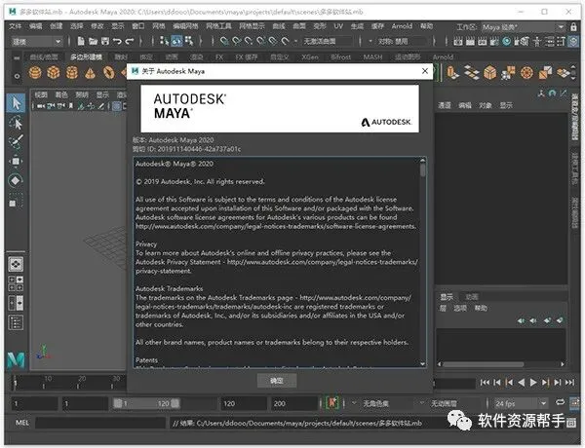The width and height of the screenshot is (585, 448).
Task: Switch to 显示 tab in layer editor
Action: click(447, 297)
